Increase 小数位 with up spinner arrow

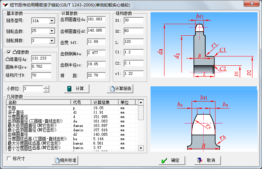47,87
